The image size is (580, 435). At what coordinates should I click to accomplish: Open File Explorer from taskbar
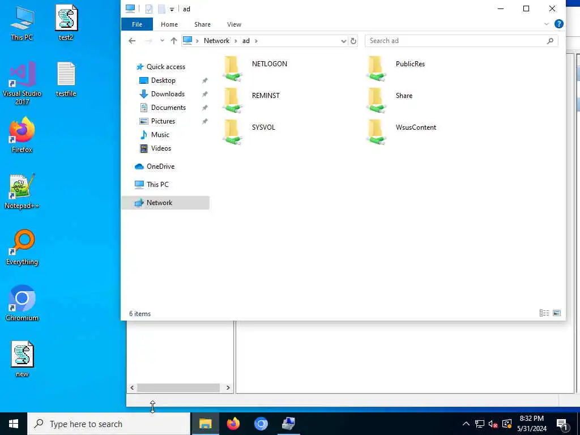205,424
